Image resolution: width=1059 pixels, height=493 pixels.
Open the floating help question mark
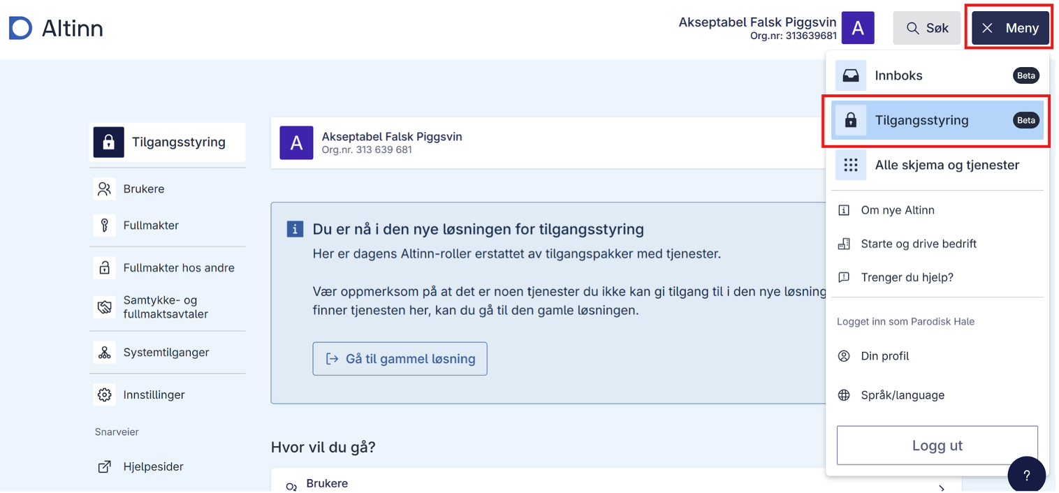coord(1027,474)
